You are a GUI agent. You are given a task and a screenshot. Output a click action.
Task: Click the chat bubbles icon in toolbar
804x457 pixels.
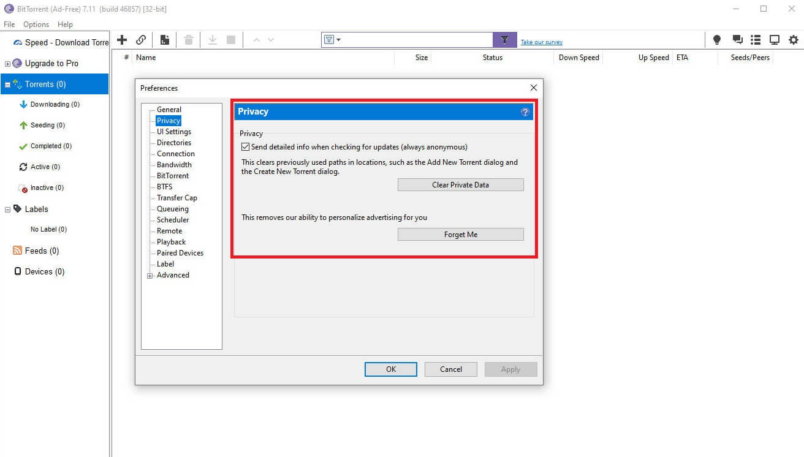click(738, 40)
